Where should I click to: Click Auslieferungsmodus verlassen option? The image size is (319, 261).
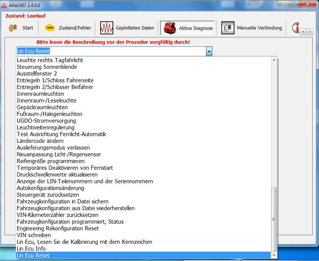(53, 148)
